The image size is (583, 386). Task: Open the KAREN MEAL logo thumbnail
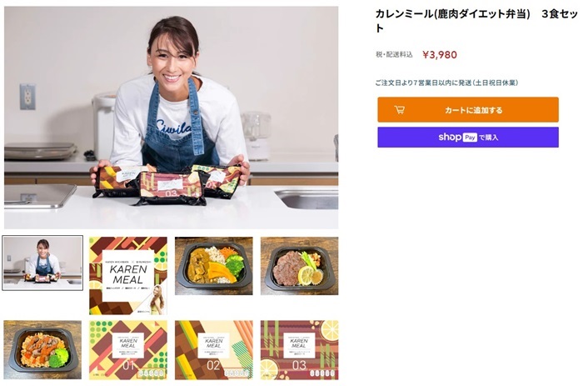coord(128,276)
